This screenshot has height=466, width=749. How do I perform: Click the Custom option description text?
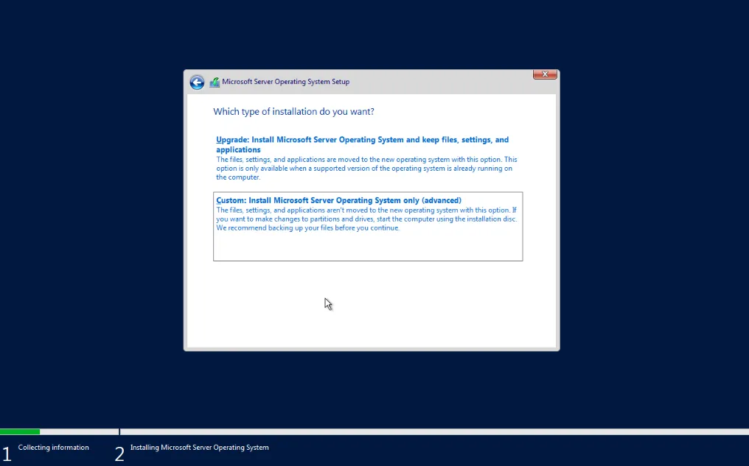click(x=366, y=219)
